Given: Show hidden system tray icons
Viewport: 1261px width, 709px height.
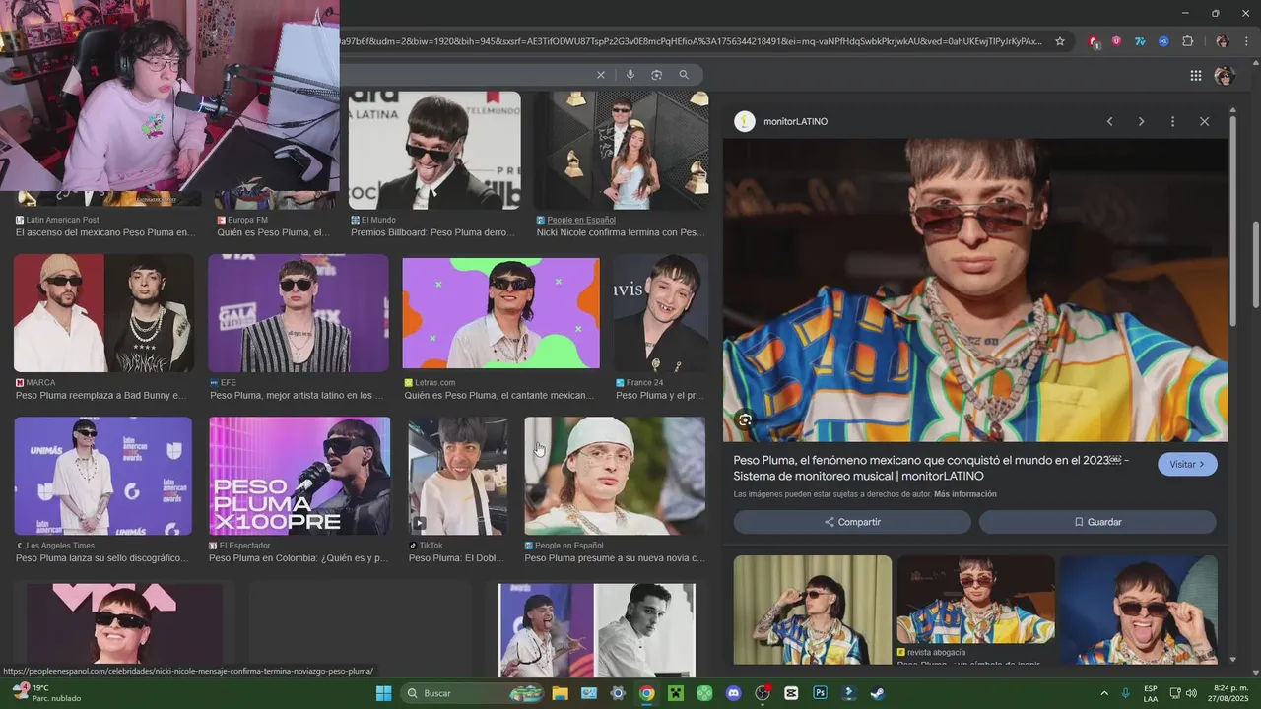Looking at the screenshot, I should click(1103, 693).
